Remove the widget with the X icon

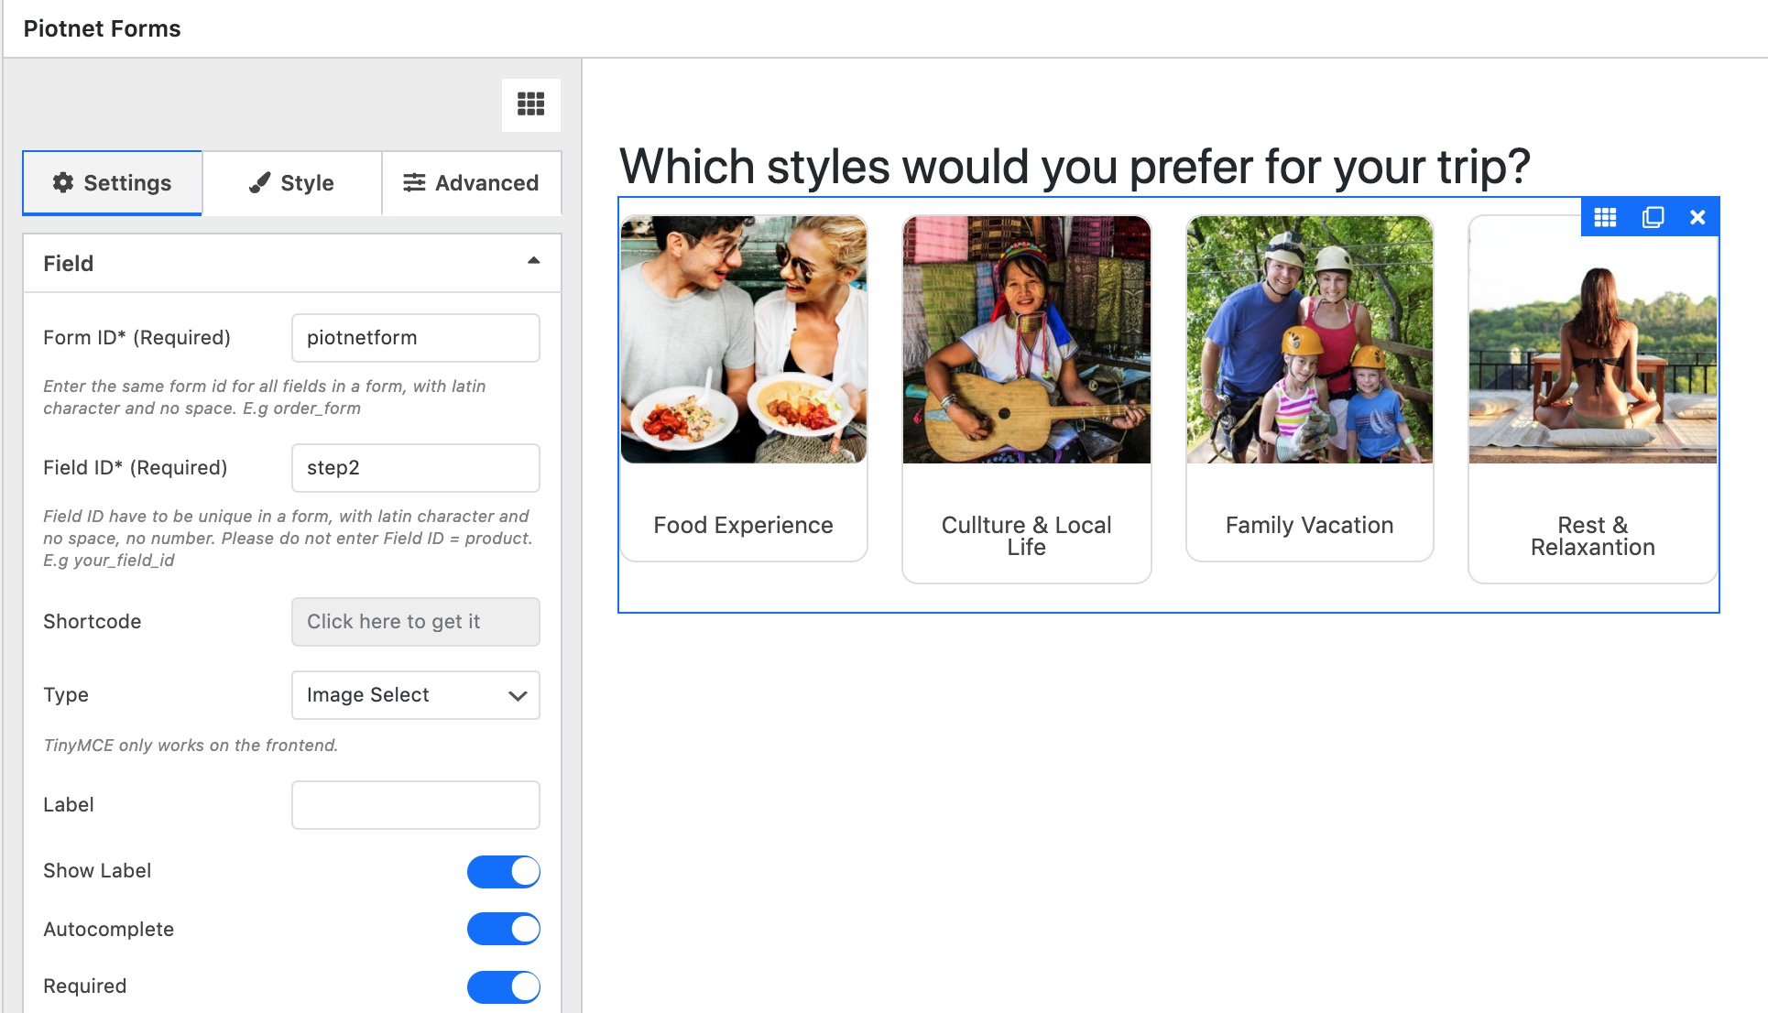(x=1697, y=217)
